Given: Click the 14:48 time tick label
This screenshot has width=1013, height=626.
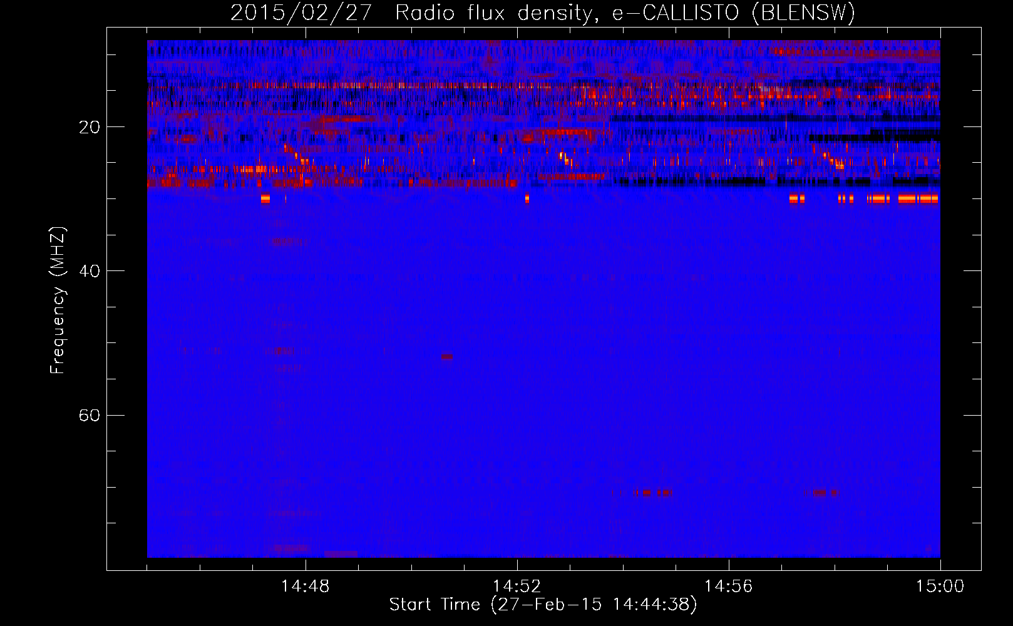Looking at the screenshot, I should [x=306, y=587].
